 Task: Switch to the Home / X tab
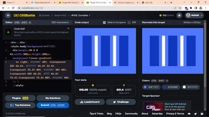[x=15, y=2]
